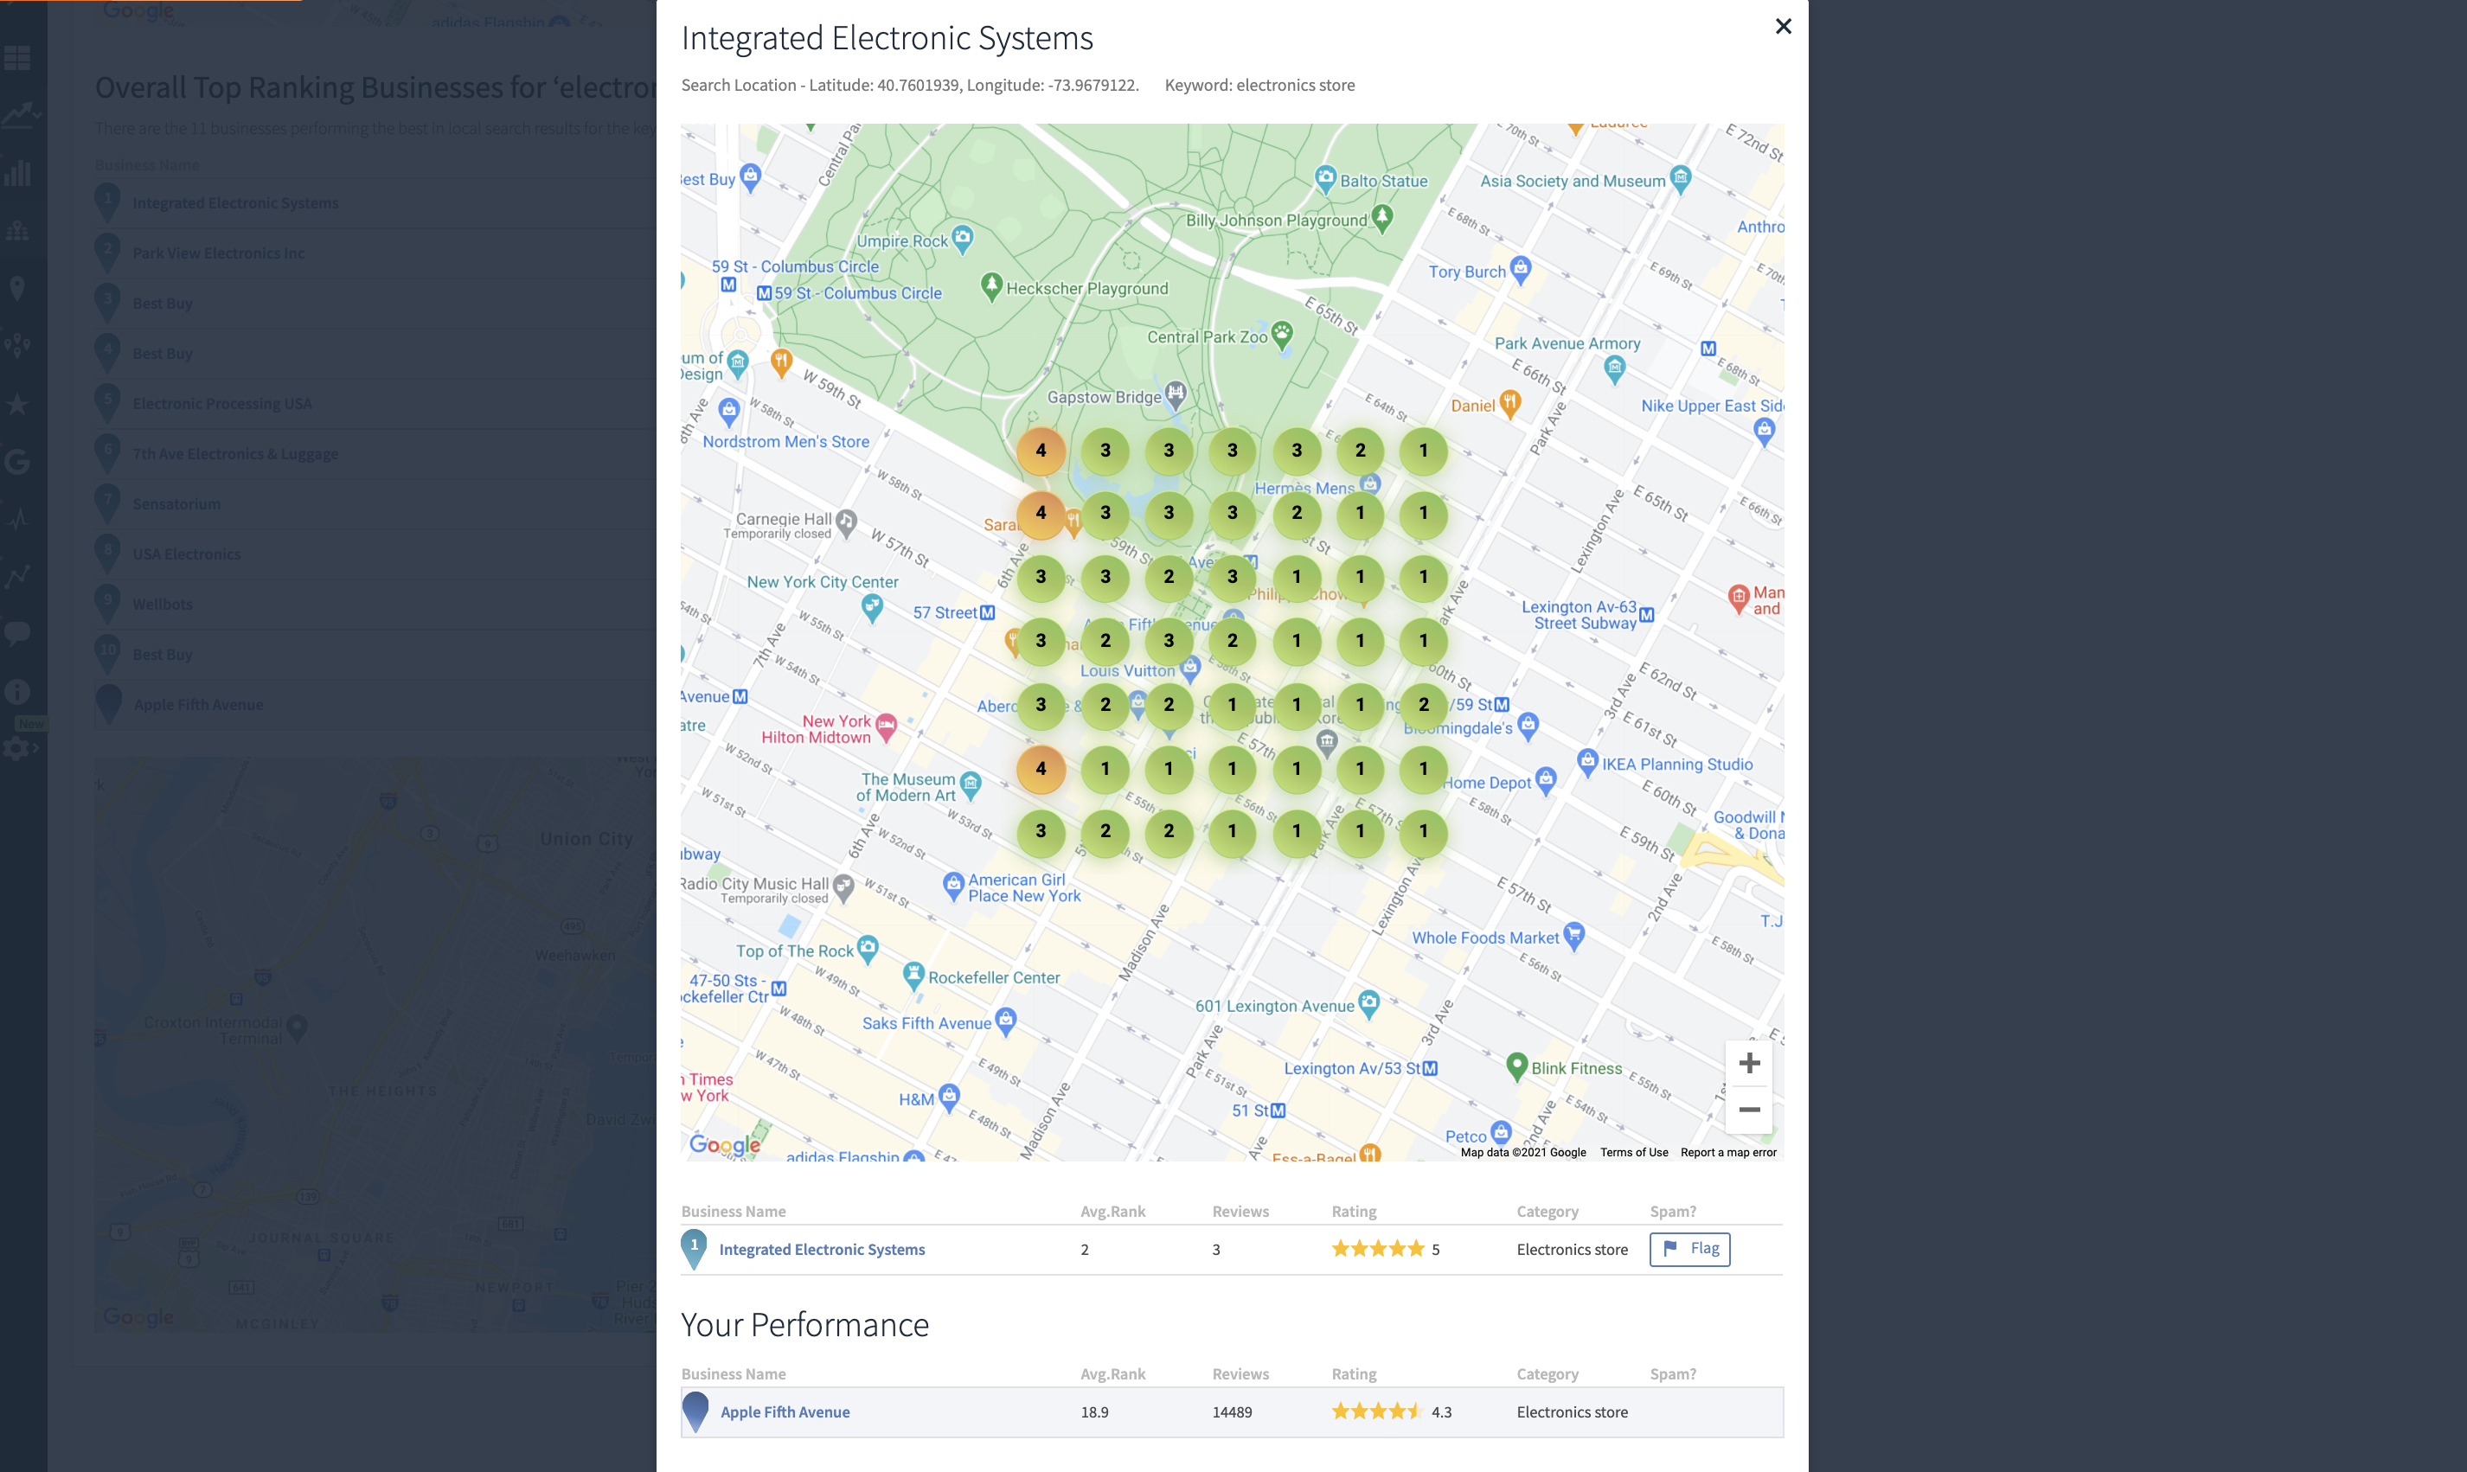Select the Bloomingdale's shopping marker
Screen dimensions: 2467x1472
tap(1528, 726)
